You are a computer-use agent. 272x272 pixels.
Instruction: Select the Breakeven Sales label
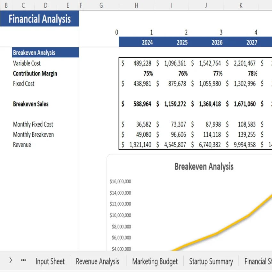pyautogui.click(x=30, y=104)
